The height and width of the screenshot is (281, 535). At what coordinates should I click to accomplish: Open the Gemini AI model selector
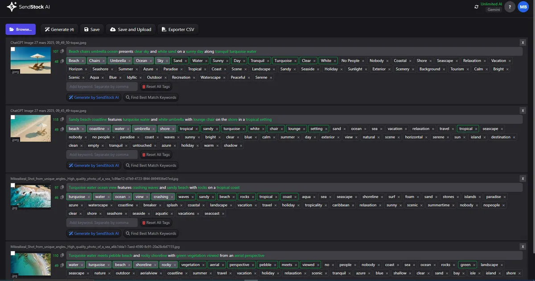click(494, 9)
